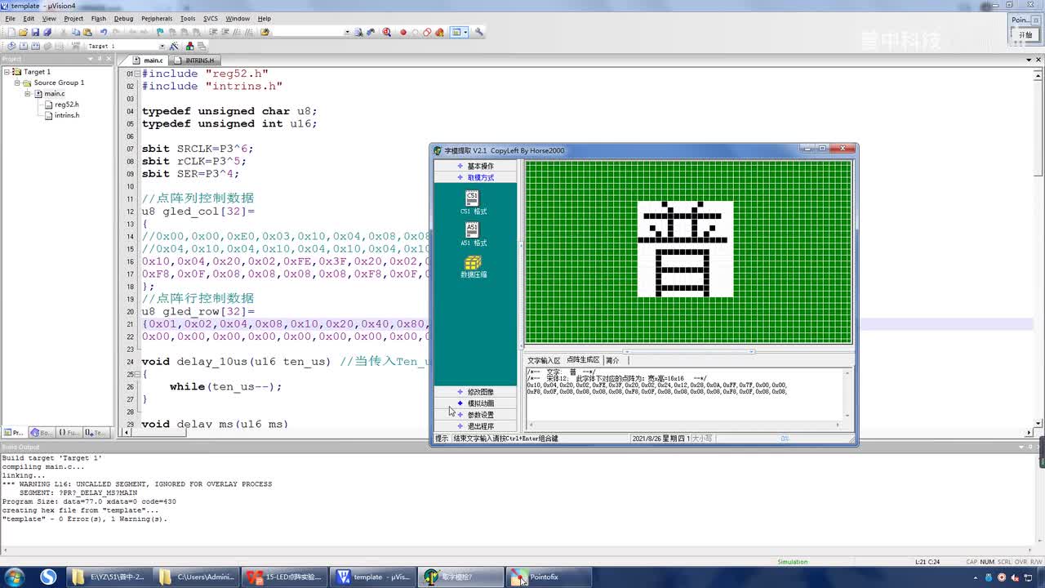Open the E:\YZ\51 folder taskbar button
Image resolution: width=1045 pixels, height=588 pixels.
coord(111,577)
